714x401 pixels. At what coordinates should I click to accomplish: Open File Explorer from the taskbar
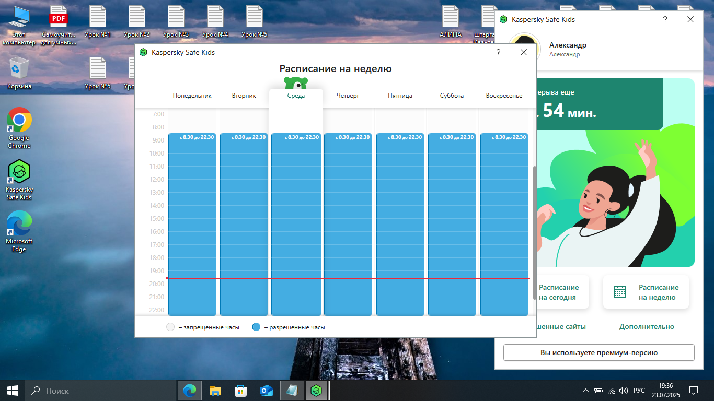215,391
